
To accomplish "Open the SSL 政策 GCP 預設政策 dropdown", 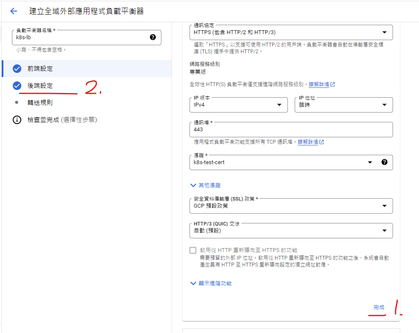I will point(291,206).
